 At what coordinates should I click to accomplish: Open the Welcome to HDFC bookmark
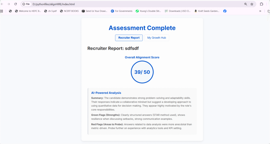pos(28,11)
